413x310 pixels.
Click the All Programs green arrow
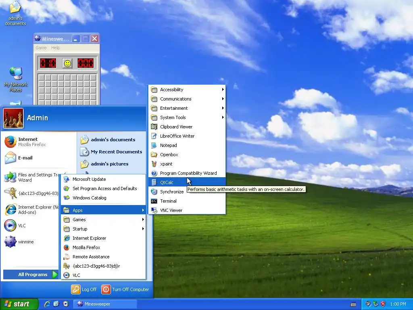tap(55, 274)
